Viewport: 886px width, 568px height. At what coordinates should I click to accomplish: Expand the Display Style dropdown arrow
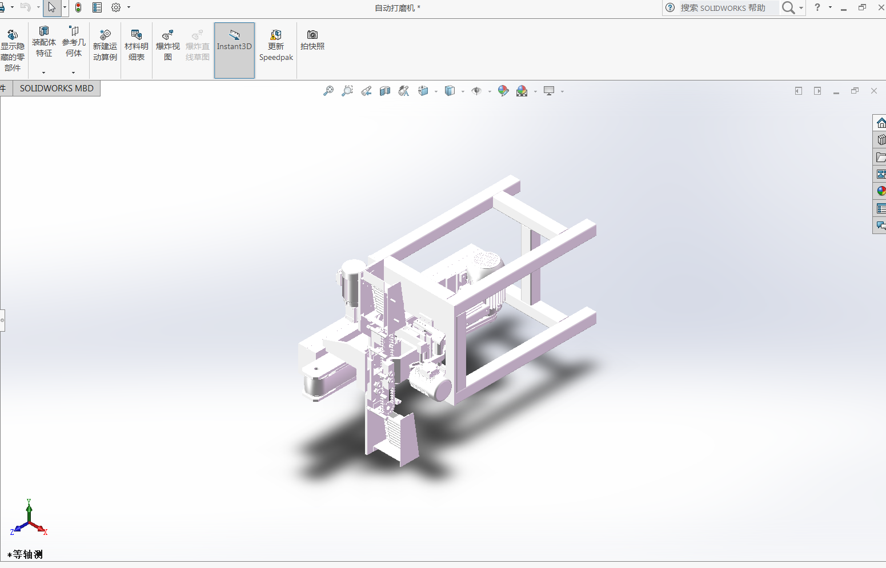(463, 91)
